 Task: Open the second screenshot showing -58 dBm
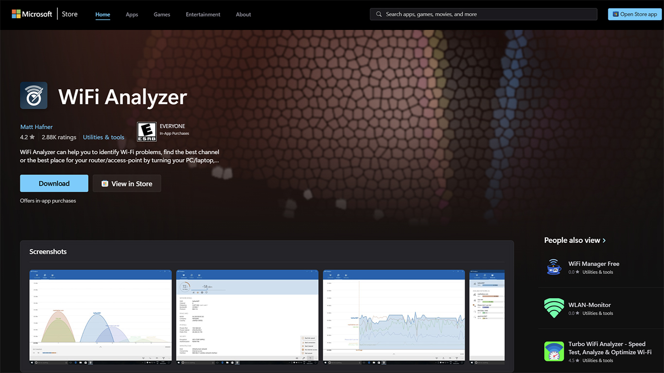[x=247, y=317]
